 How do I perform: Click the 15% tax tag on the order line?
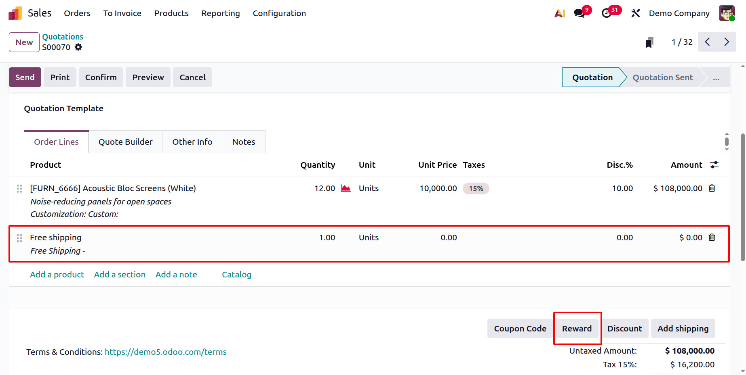pos(476,188)
